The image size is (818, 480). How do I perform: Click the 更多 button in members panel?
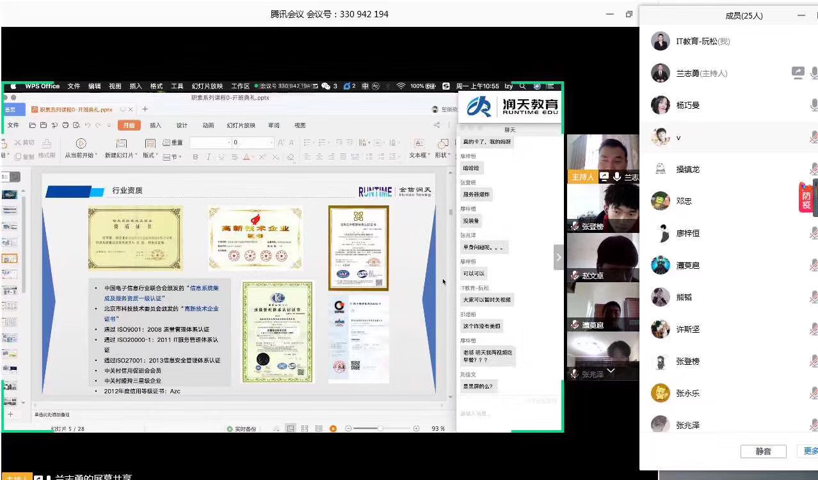pyautogui.click(x=810, y=451)
